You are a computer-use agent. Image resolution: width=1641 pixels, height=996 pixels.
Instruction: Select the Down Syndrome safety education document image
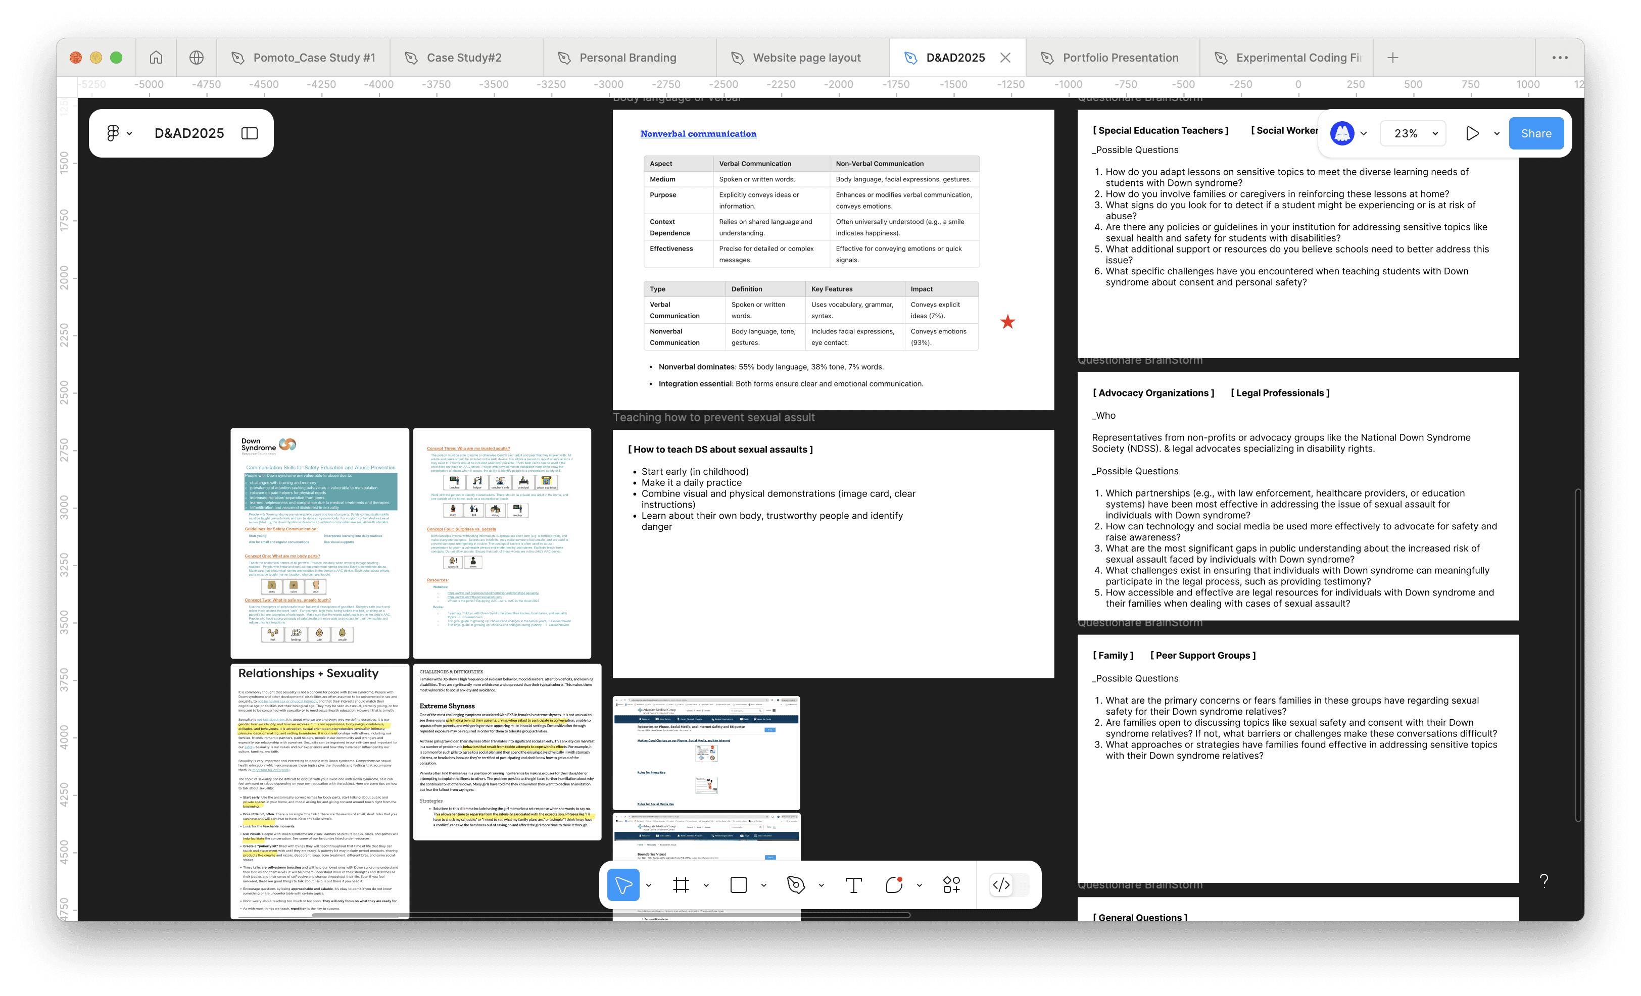[x=320, y=543]
